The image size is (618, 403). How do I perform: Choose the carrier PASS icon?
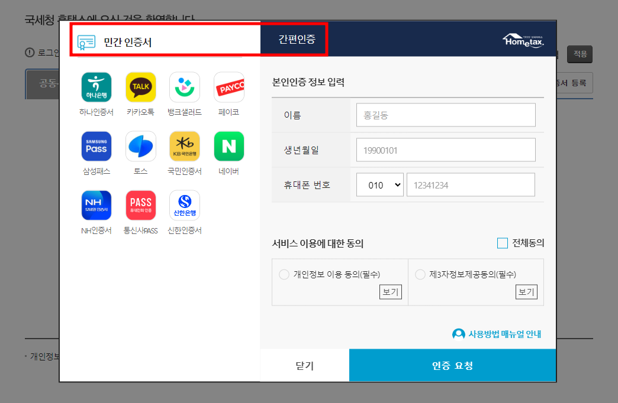pyautogui.click(x=141, y=206)
